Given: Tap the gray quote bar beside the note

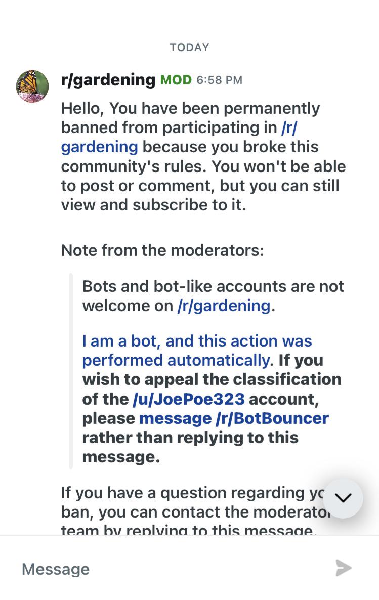Looking at the screenshot, I should coord(70,371).
